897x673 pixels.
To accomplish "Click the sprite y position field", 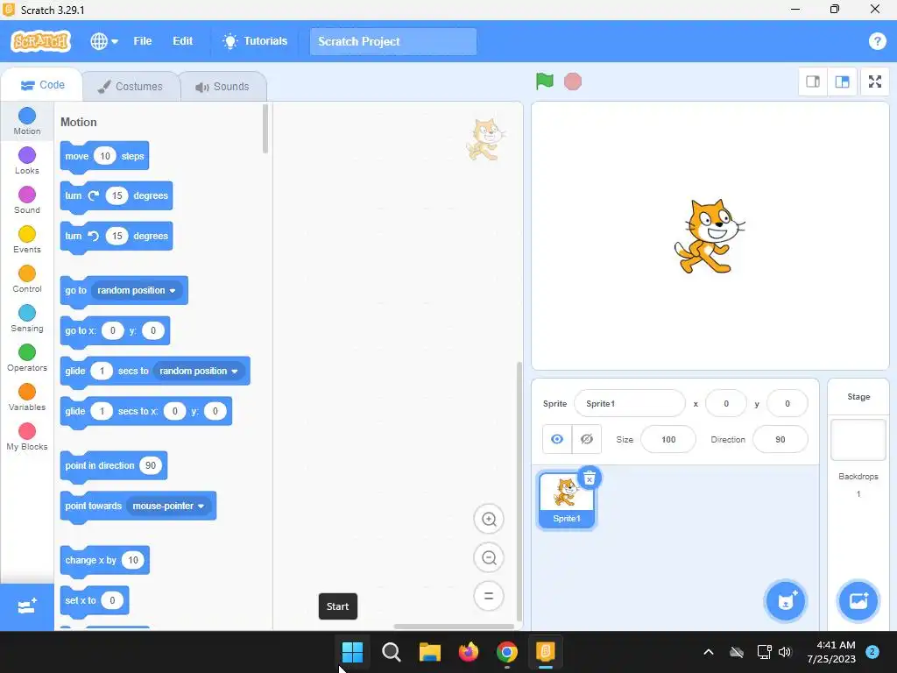I will 788,403.
